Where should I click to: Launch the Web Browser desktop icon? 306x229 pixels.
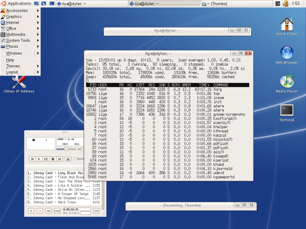(286, 55)
